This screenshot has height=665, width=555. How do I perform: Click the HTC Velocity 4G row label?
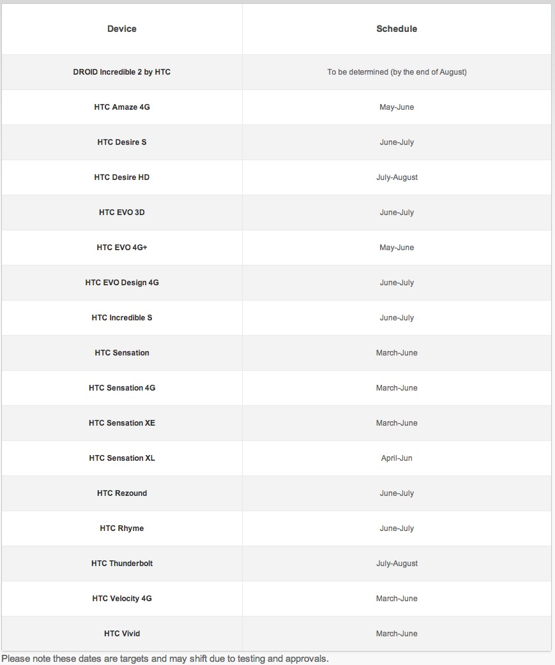coord(122,599)
